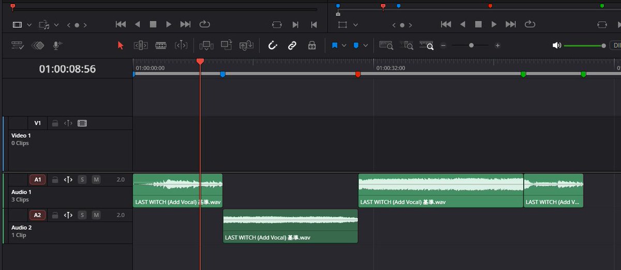This screenshot has height=270, width=621.
Task: Toggle the timeline viewer transform overlay icon
Action: [342, 24]
